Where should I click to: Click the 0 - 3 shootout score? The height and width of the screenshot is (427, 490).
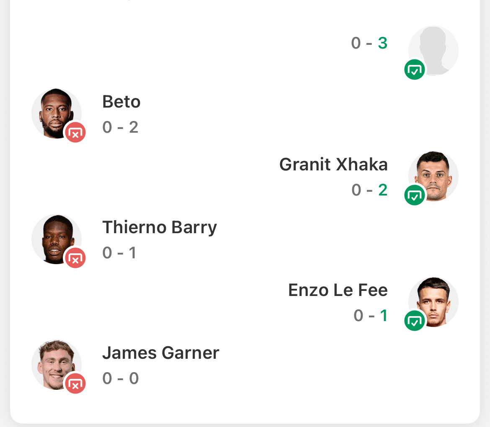[369, 43]
